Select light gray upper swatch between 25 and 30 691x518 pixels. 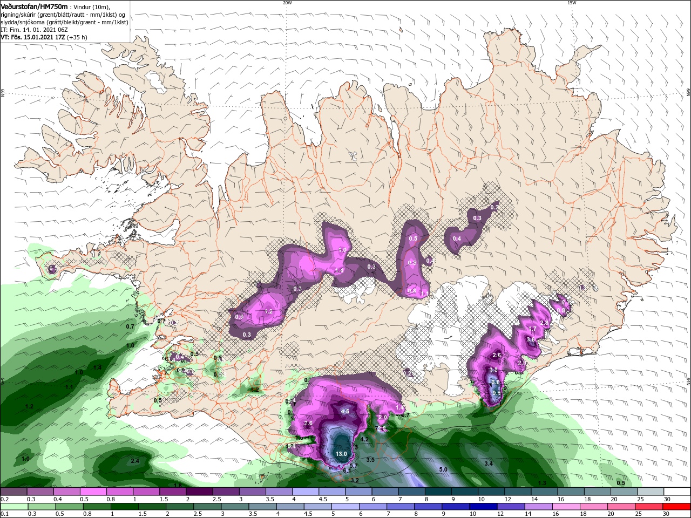651,492
